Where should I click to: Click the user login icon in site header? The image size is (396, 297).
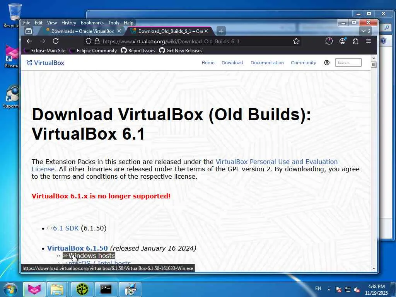tap(327, 62)
